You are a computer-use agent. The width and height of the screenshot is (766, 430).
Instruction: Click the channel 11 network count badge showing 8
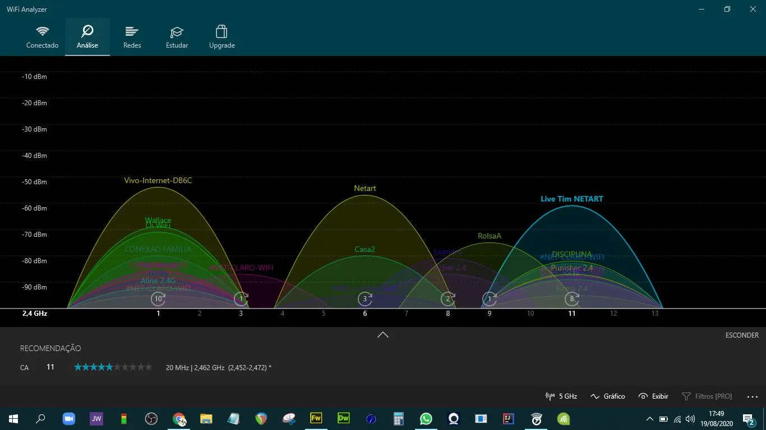click(x=572, y=299)
